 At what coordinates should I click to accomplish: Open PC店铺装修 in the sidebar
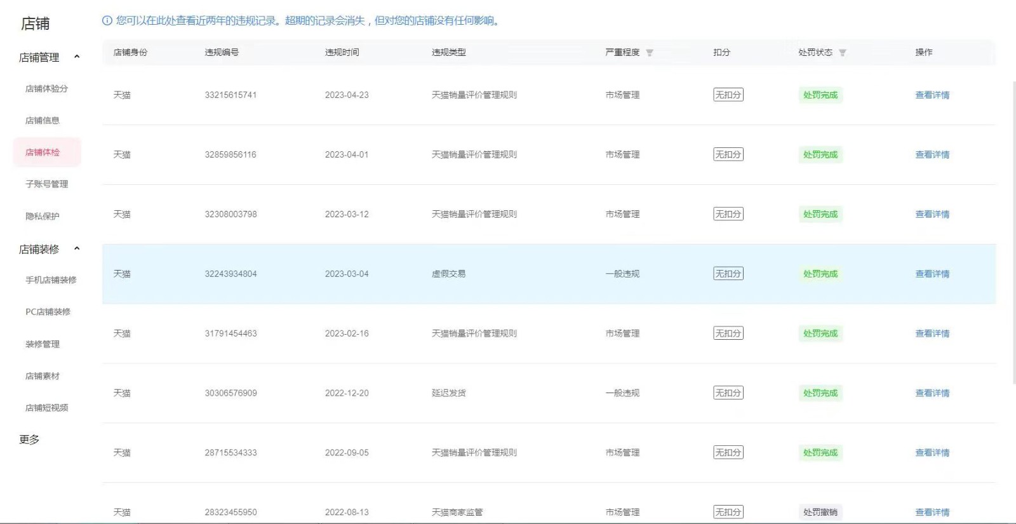click(48, 312)
